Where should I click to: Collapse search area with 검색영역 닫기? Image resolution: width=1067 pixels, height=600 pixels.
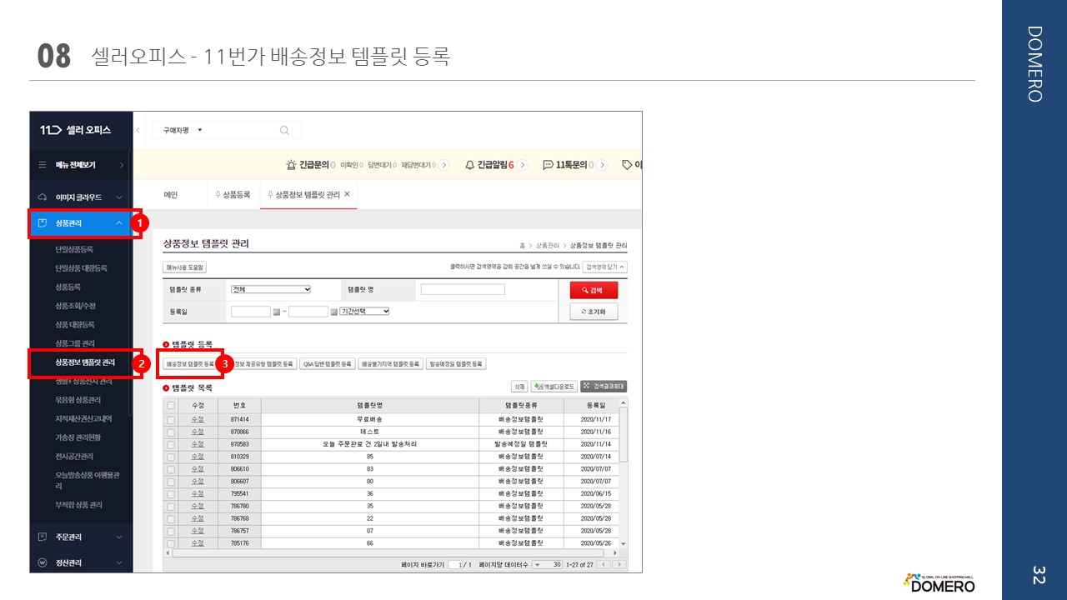coord(604,267)
